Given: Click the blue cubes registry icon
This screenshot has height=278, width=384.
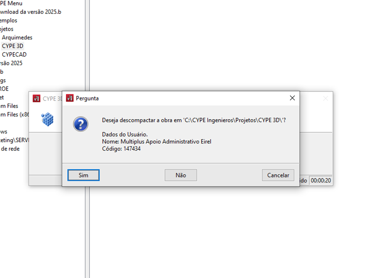Looking at the screenshot, I should click(47, 119).
